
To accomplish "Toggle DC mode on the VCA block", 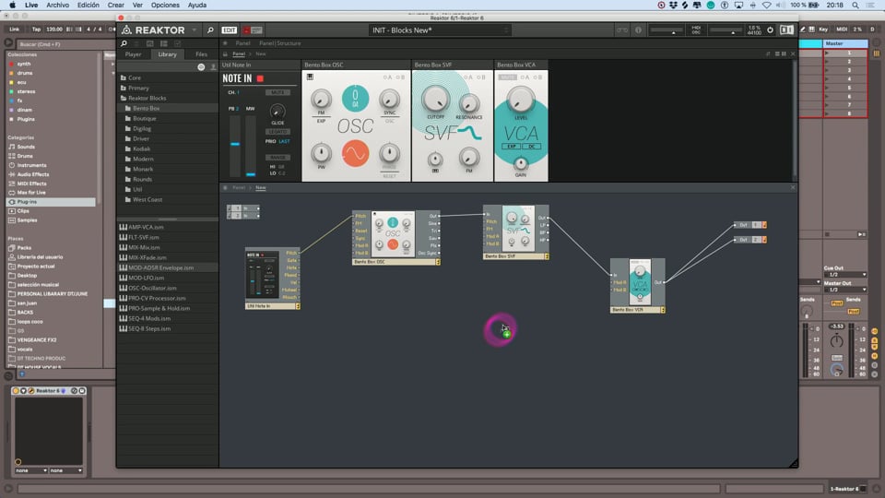I will (531, 147).
